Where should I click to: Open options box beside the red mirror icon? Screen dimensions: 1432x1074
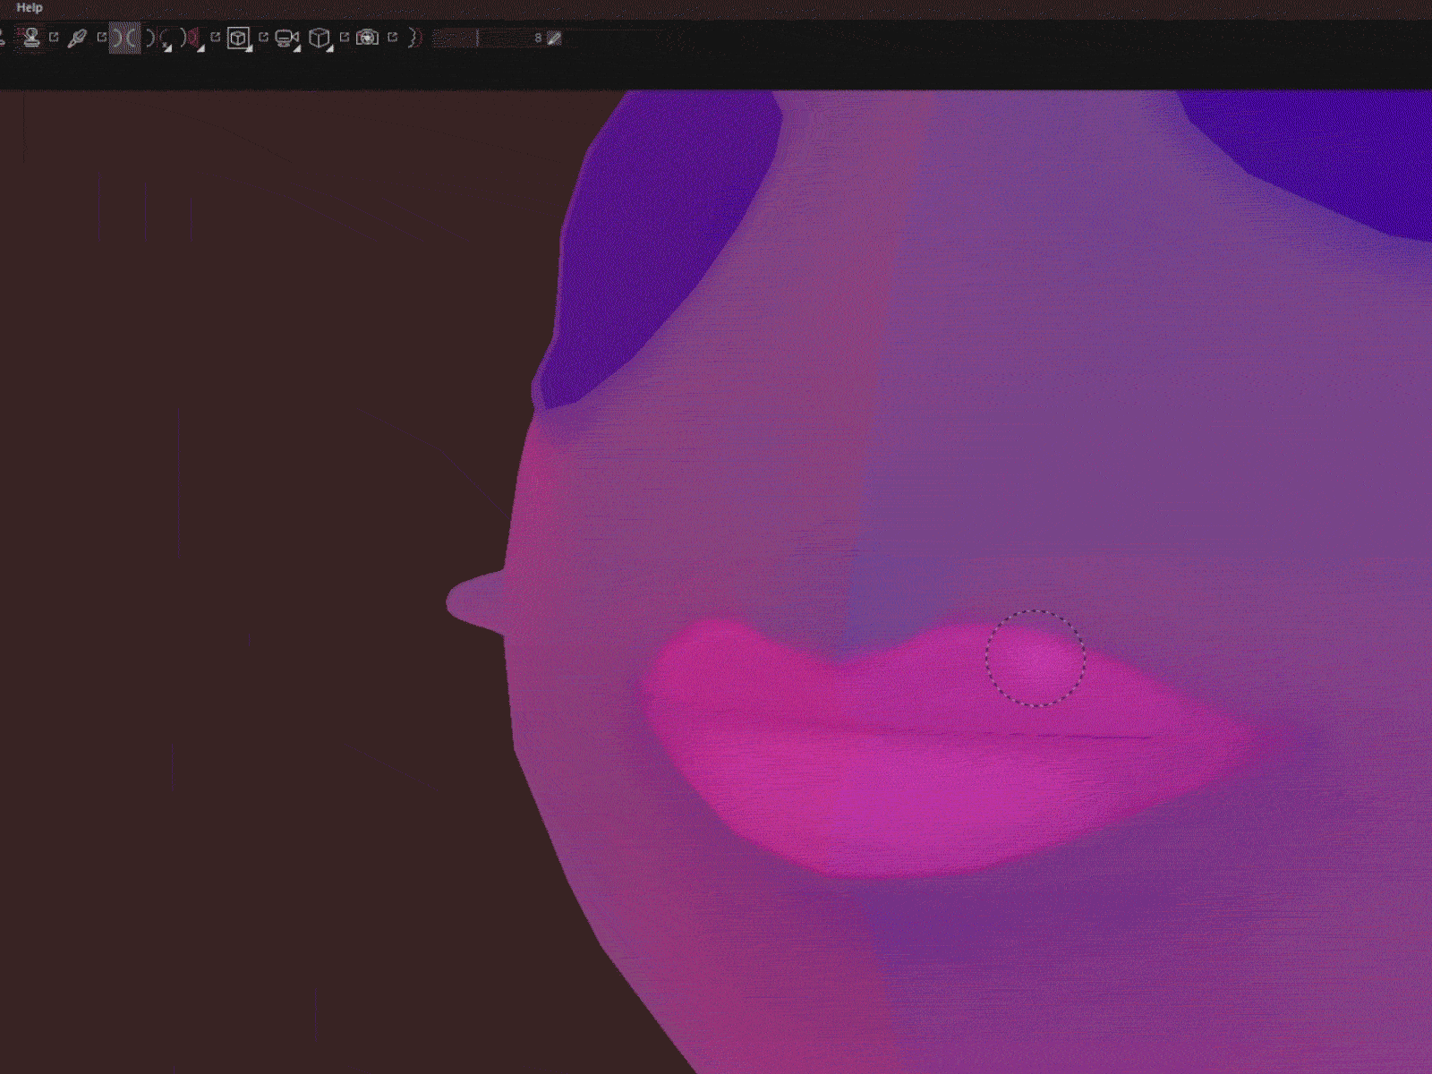(x=215, y=38)
